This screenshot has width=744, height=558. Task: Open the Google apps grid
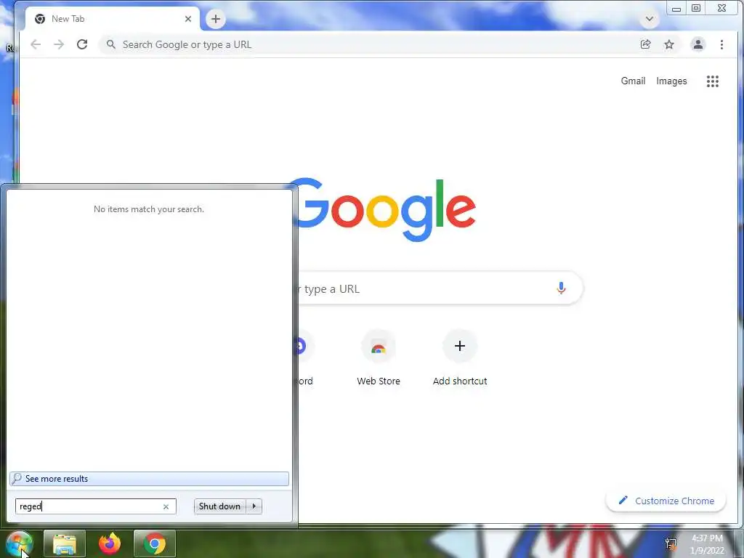[x=713, y=81]
